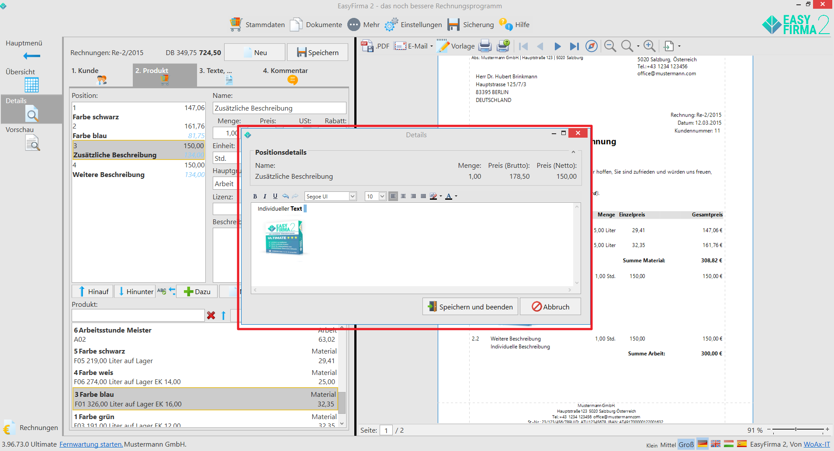Switch language to Spanish flag
834x451 pixels.
(x=742, y=444)
